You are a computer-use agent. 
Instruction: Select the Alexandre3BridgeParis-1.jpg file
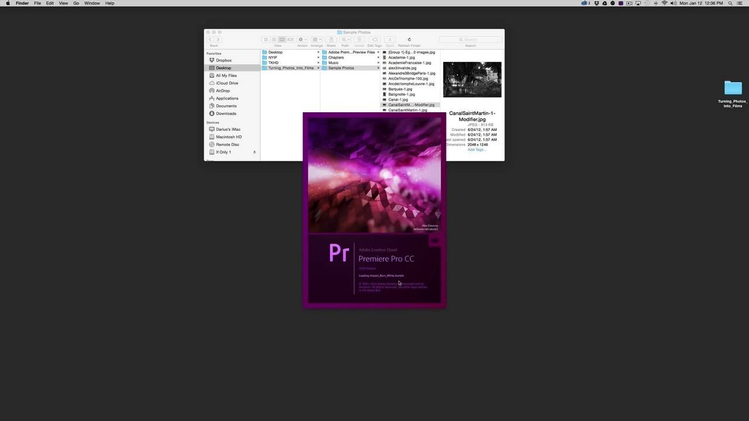pyautogui.click(x=411, y=73)
